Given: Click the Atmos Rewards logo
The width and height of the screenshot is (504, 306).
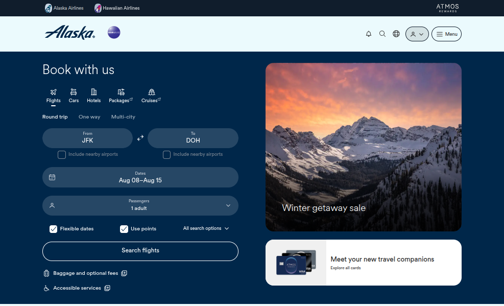Looking at the screenshot, I should pyautogui.click(x=447, y=8).
